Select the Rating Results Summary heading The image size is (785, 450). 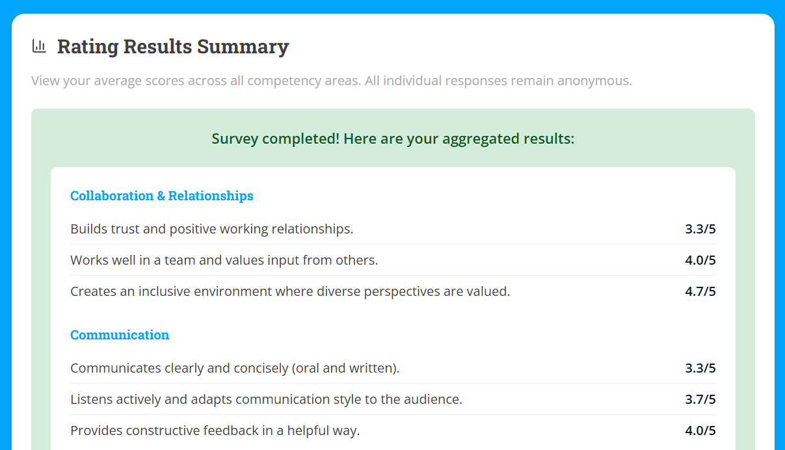coord(174,46)
